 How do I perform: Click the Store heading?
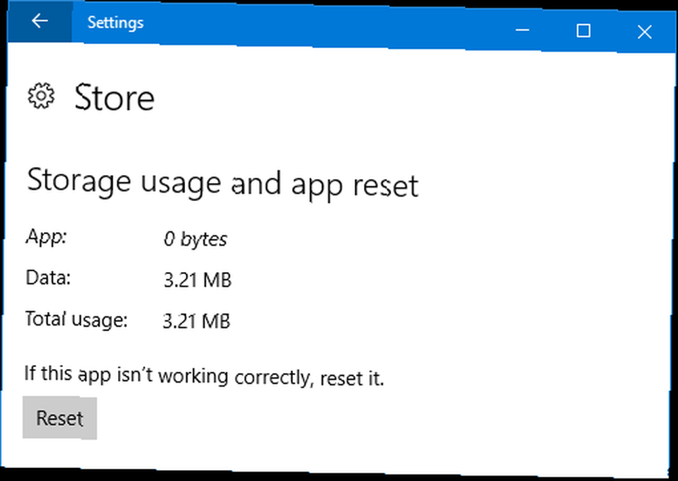(115, 98)
